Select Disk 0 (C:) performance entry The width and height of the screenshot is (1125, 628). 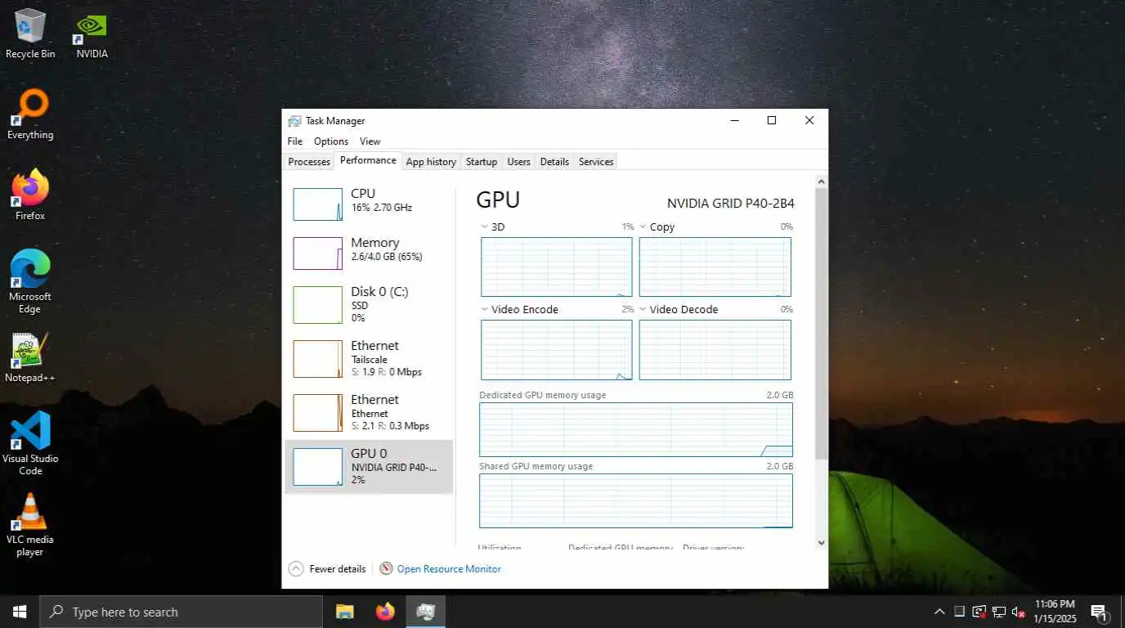pos(369,304)
